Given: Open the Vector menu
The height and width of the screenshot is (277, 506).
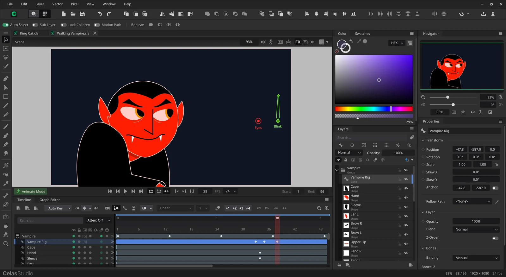Looking at the screenshot, I should 58,4.
